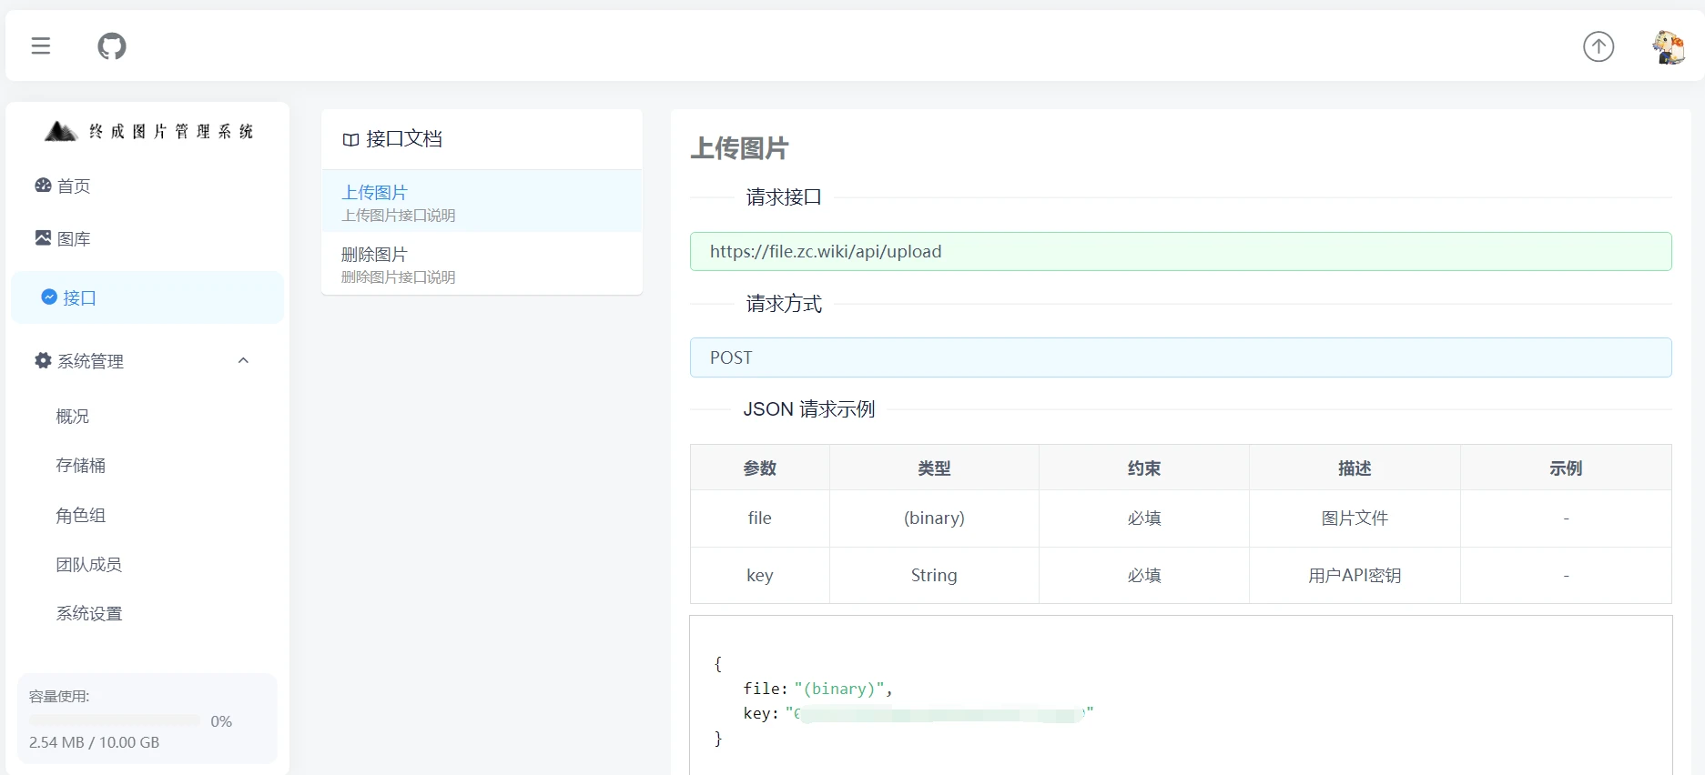
Task: Click the capacity usage progress bar
Action: (x=115, y=720)
